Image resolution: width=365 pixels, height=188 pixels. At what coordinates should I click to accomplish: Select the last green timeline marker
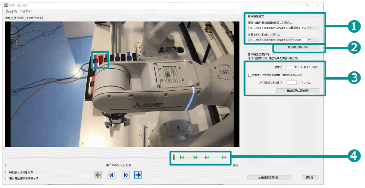pyautogui.click(x=224, y=157)
